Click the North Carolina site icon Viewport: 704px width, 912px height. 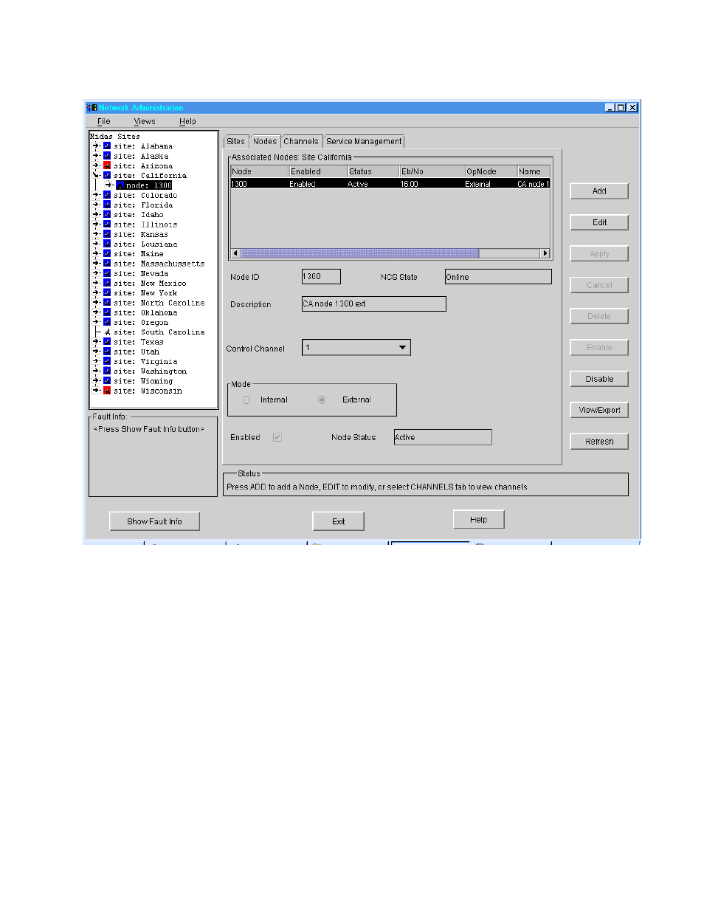click(x=107, y=303)
